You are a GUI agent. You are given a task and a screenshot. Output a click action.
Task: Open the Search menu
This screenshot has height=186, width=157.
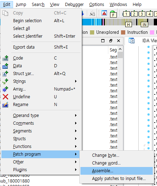coord(38,5)
